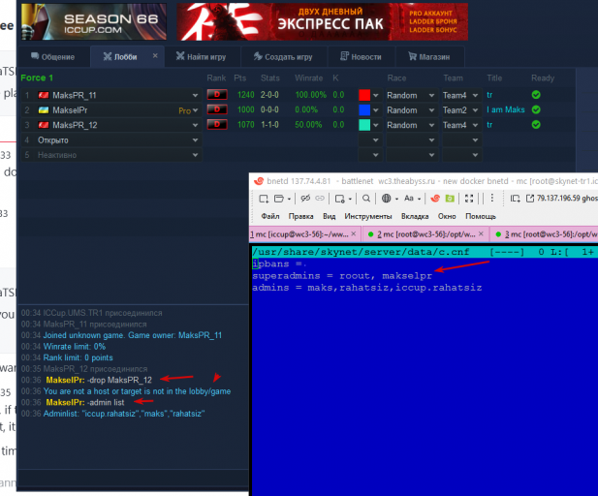
Task: Click the globe encoding icon
Action: tap(387, 199)
